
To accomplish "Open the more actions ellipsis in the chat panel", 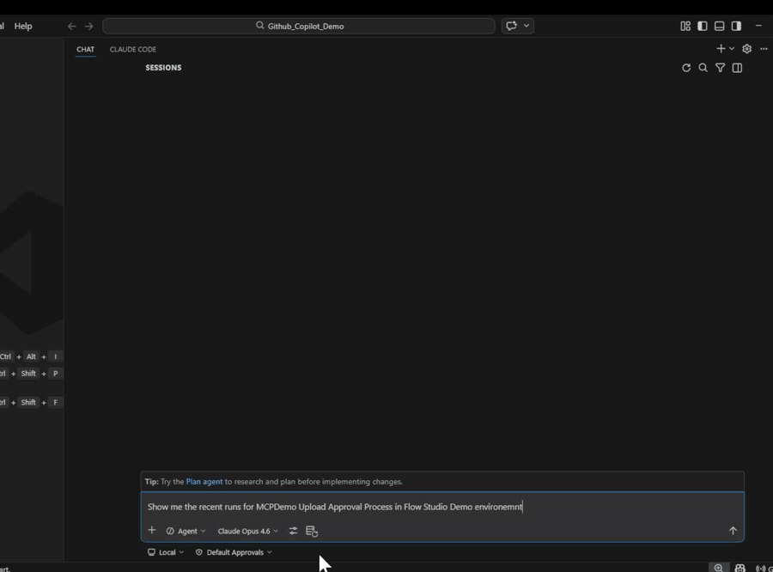I will coord(763,49).
